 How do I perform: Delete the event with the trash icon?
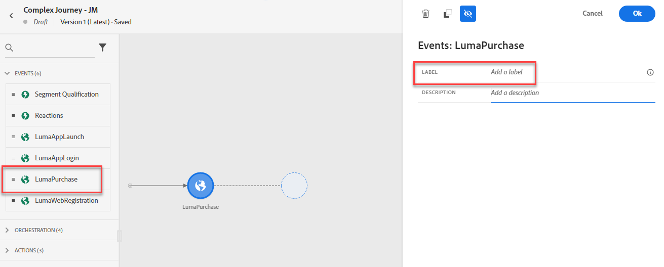pyautogui.click(x=426, y=14)
